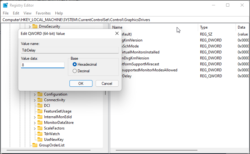Image resolution: width=250 pixels, height=154 pixels.
Task: Select the MonitorDataStore key label
Action: click(x=59, y=123)
